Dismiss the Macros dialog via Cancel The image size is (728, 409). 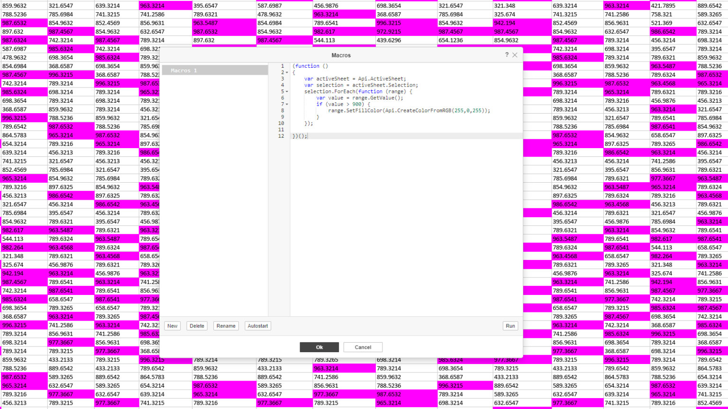click(363, 347)
